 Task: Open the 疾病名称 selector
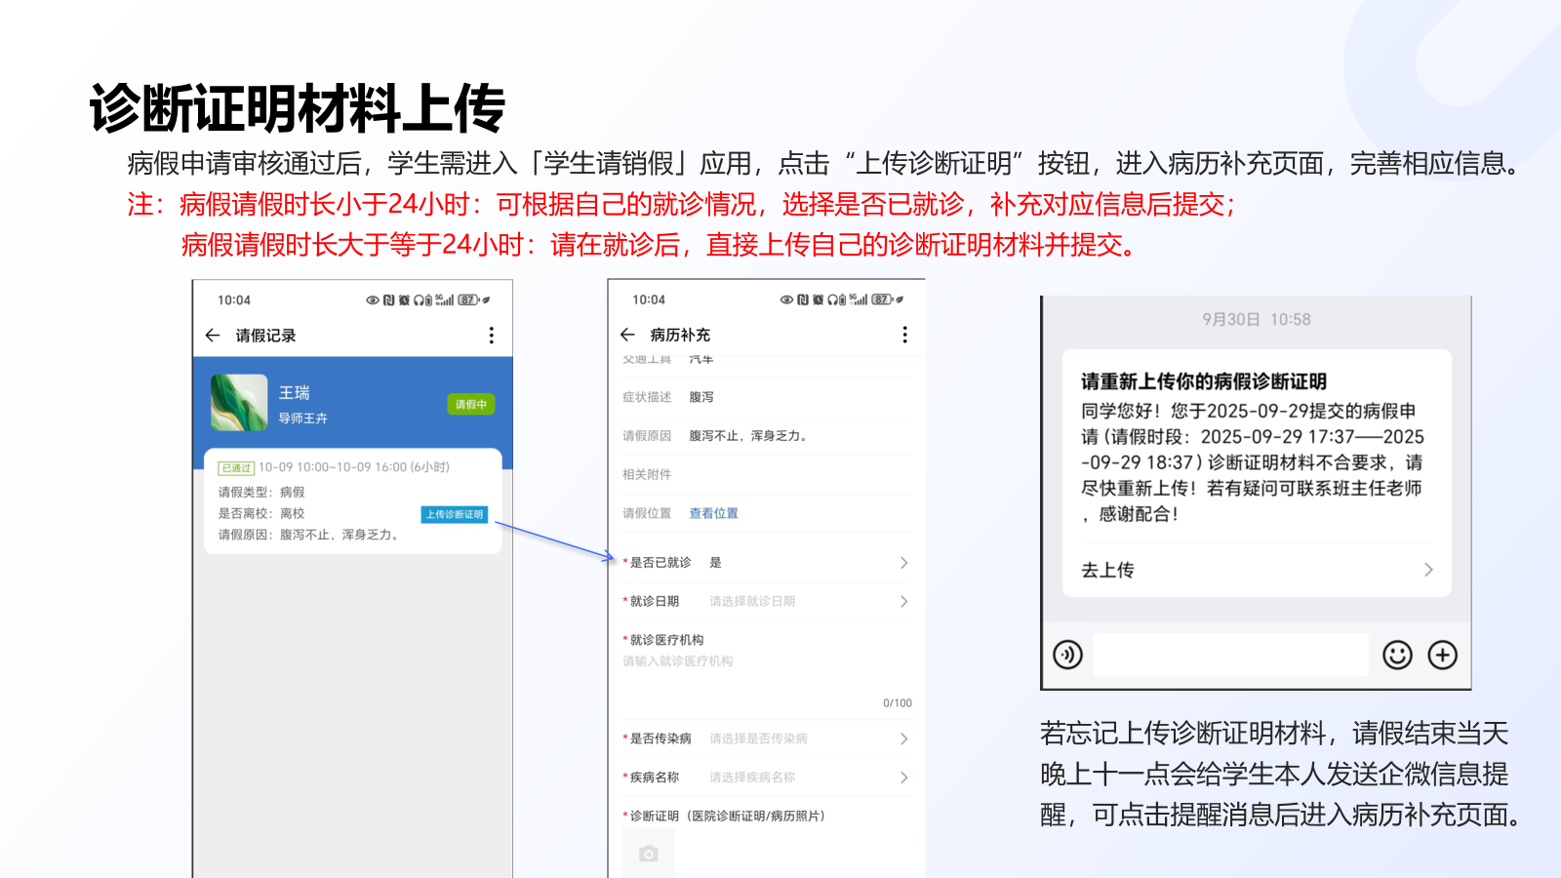pyautogui.click(x=767, y=778)
